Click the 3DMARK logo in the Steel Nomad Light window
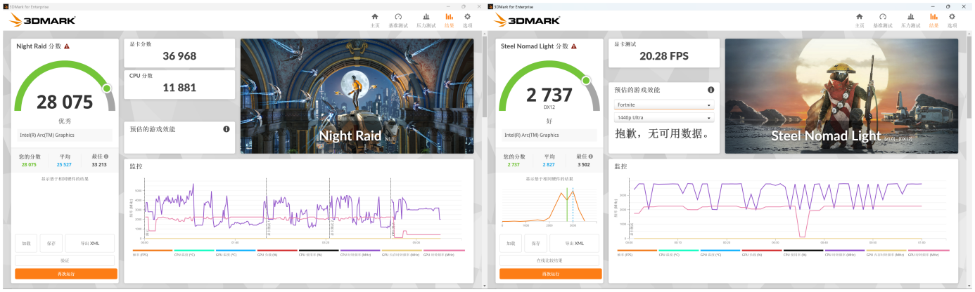Viewport: 975px width, 292px height. pyautogui.click(x=527, y=20)
